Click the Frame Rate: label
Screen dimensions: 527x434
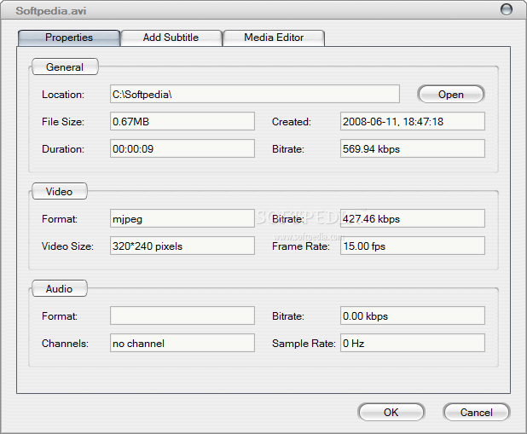pos(301,246)
